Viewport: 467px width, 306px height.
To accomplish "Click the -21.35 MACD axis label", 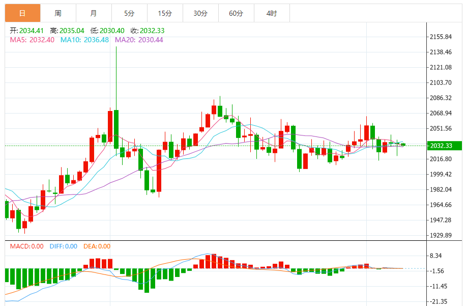I will 438,301.
